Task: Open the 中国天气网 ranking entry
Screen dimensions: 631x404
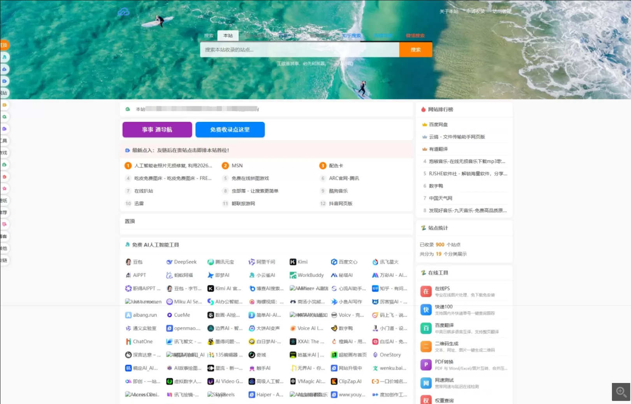Action: coord(441,198)
